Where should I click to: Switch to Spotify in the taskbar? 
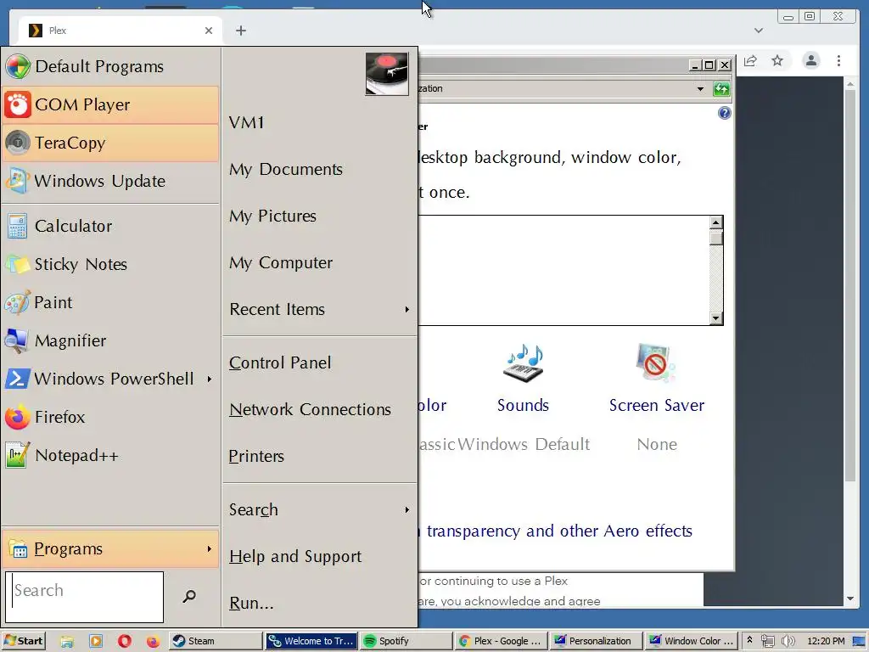coord(406,641)
